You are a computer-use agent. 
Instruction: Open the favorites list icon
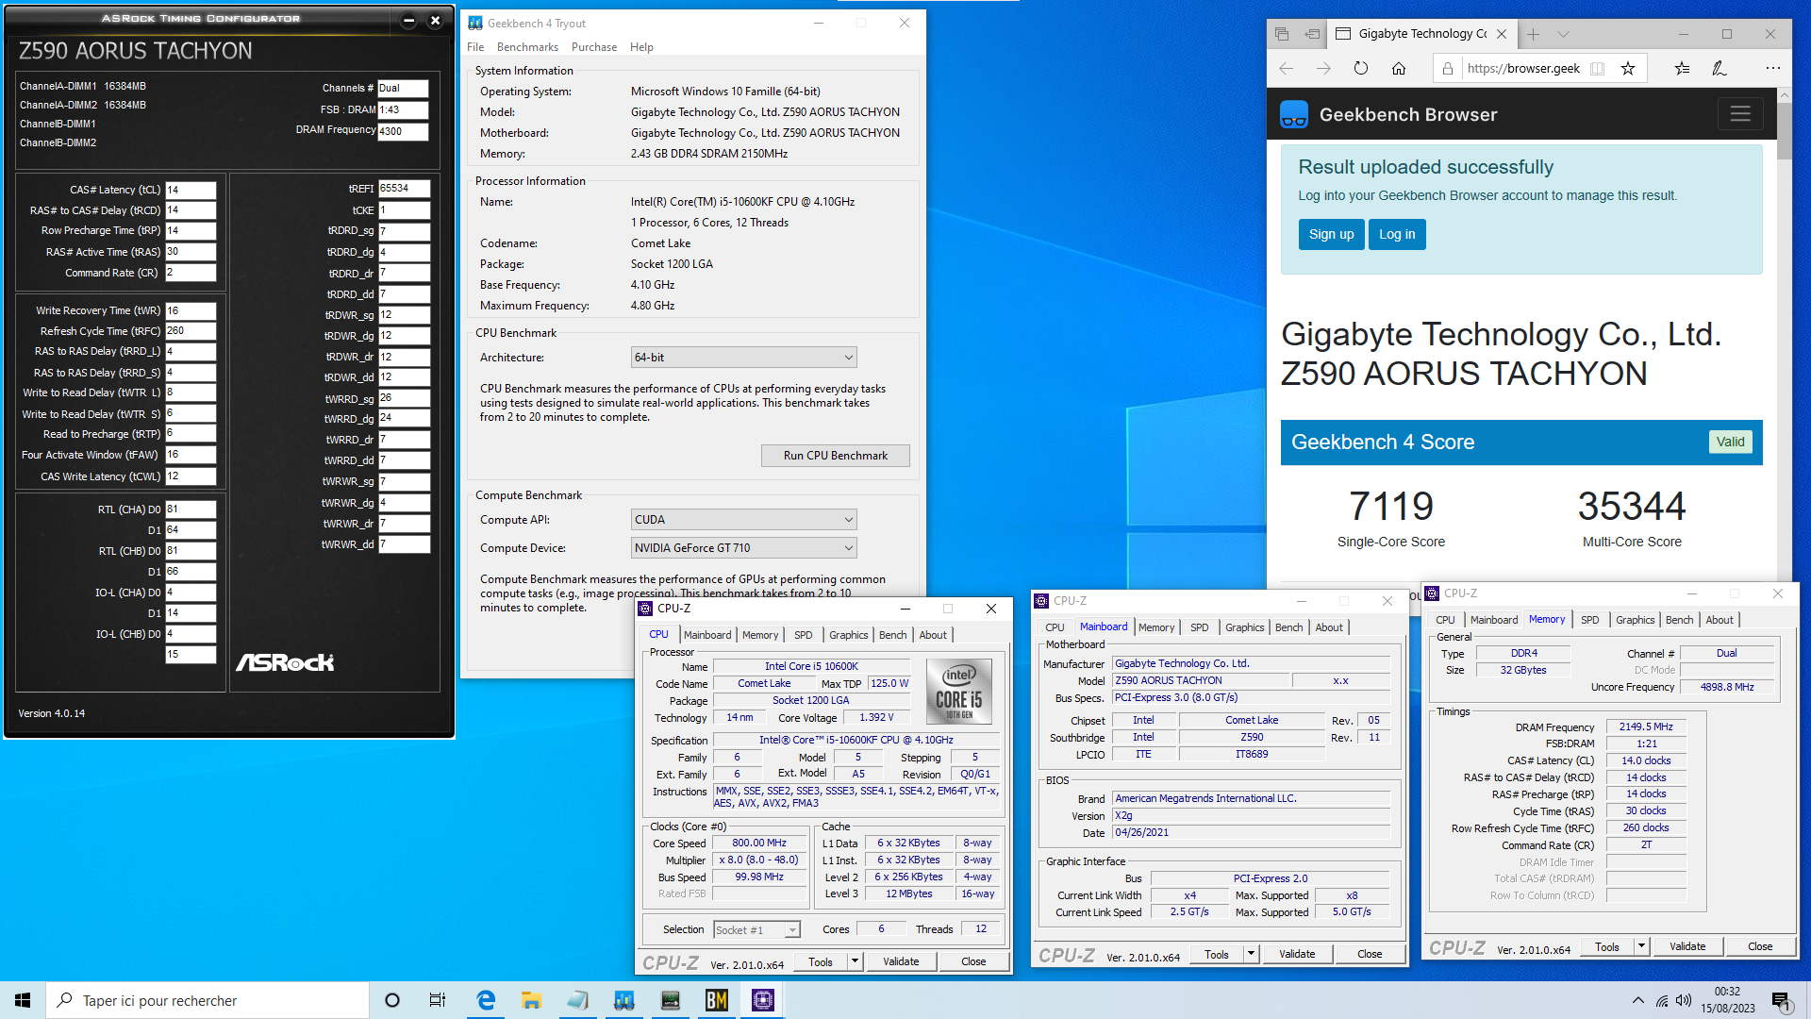click(x=1682, y=68)
